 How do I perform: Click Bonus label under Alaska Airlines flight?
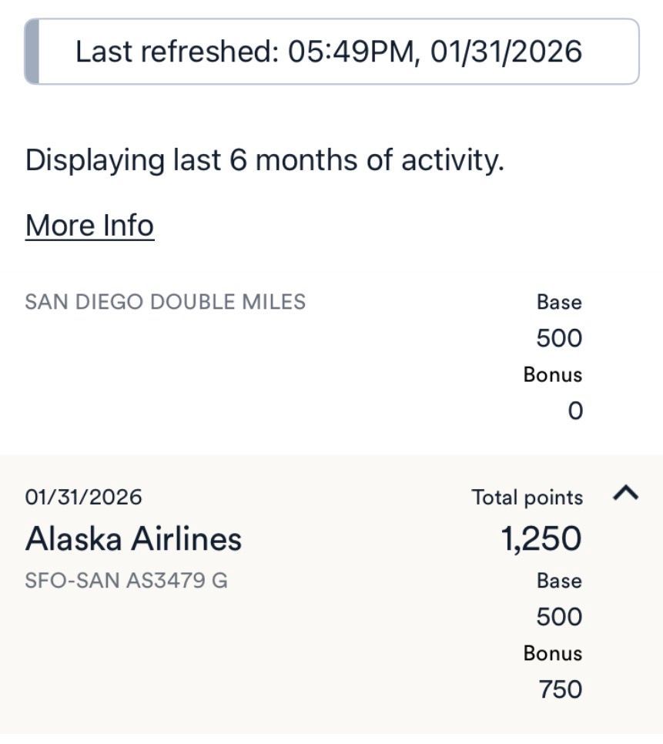tap(553, 653)
